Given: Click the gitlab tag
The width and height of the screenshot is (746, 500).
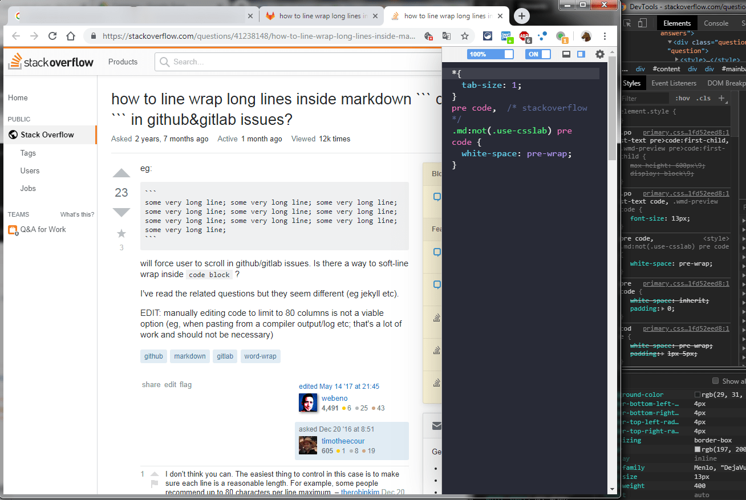Looking at the screenshot, I should (225, 356).
